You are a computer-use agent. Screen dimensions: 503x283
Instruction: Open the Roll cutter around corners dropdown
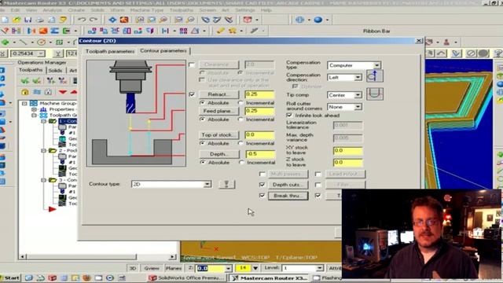pos(358,107)
